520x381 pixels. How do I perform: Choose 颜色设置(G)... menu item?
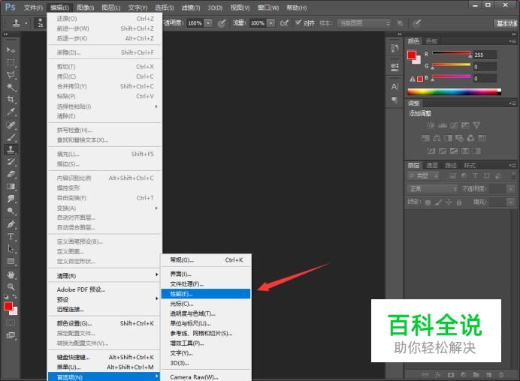pyautogui.click(x=104, y=323)
